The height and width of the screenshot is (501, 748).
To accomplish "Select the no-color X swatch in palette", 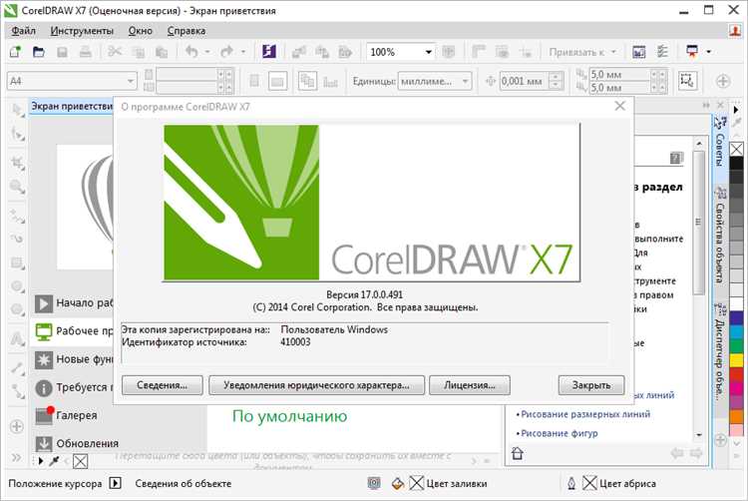I will pos(736,149).
